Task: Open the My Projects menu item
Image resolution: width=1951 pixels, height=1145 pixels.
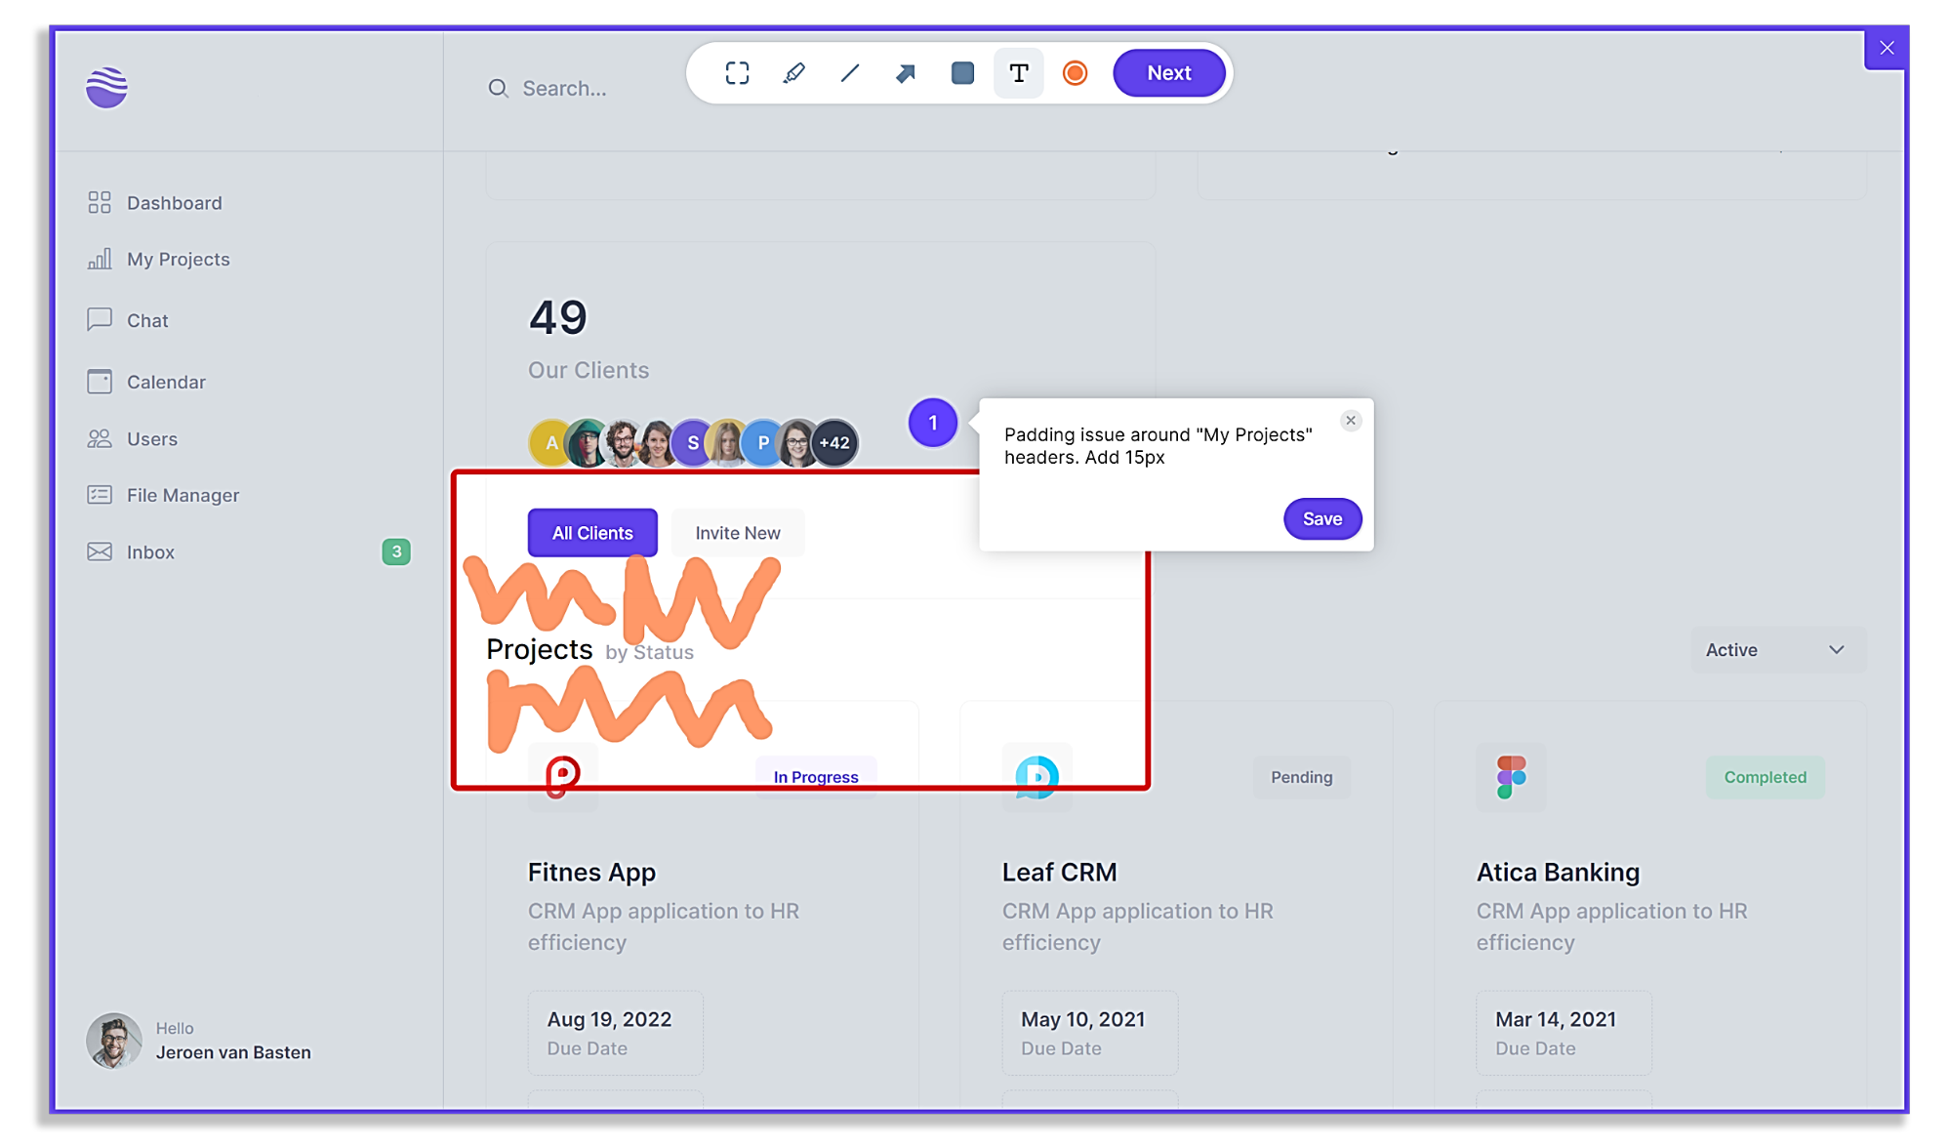Action: tap(177, 258)
